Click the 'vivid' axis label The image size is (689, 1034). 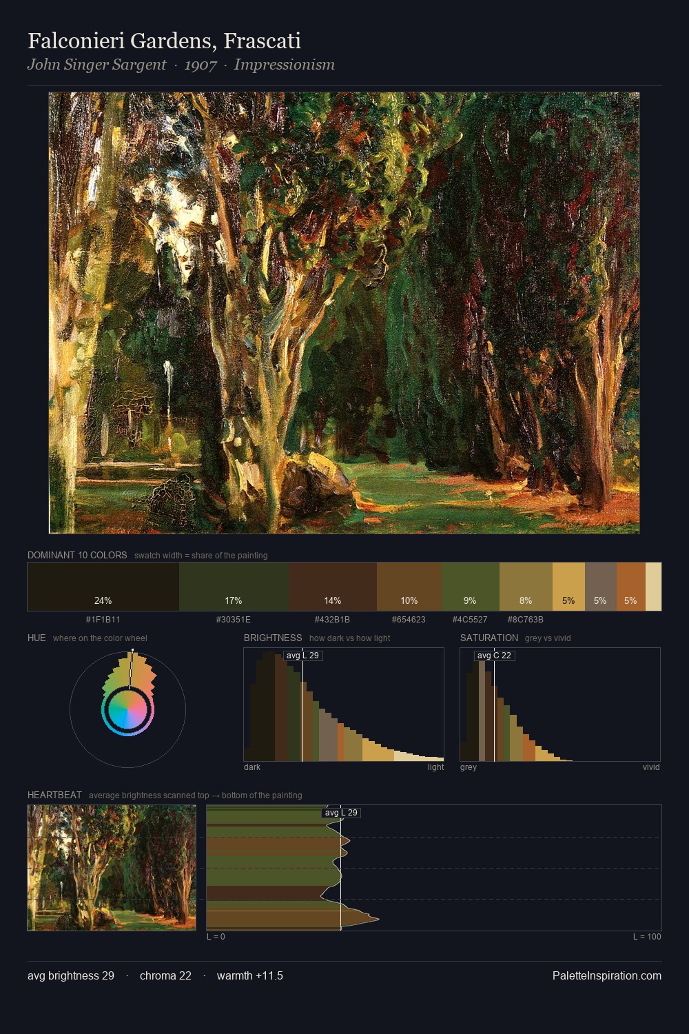point(651,767)
